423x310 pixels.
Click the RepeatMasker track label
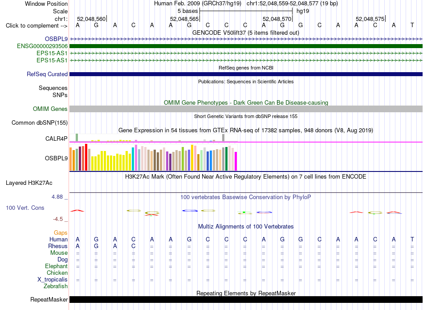tap(49, 299)
